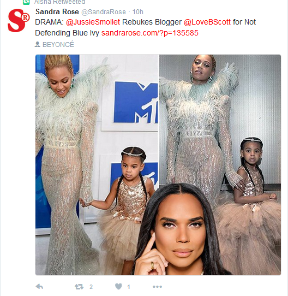This screenshot has width=288, height=296.
Task: Enlarge the left MTV red carpet photo
Action: pos(97,164)
